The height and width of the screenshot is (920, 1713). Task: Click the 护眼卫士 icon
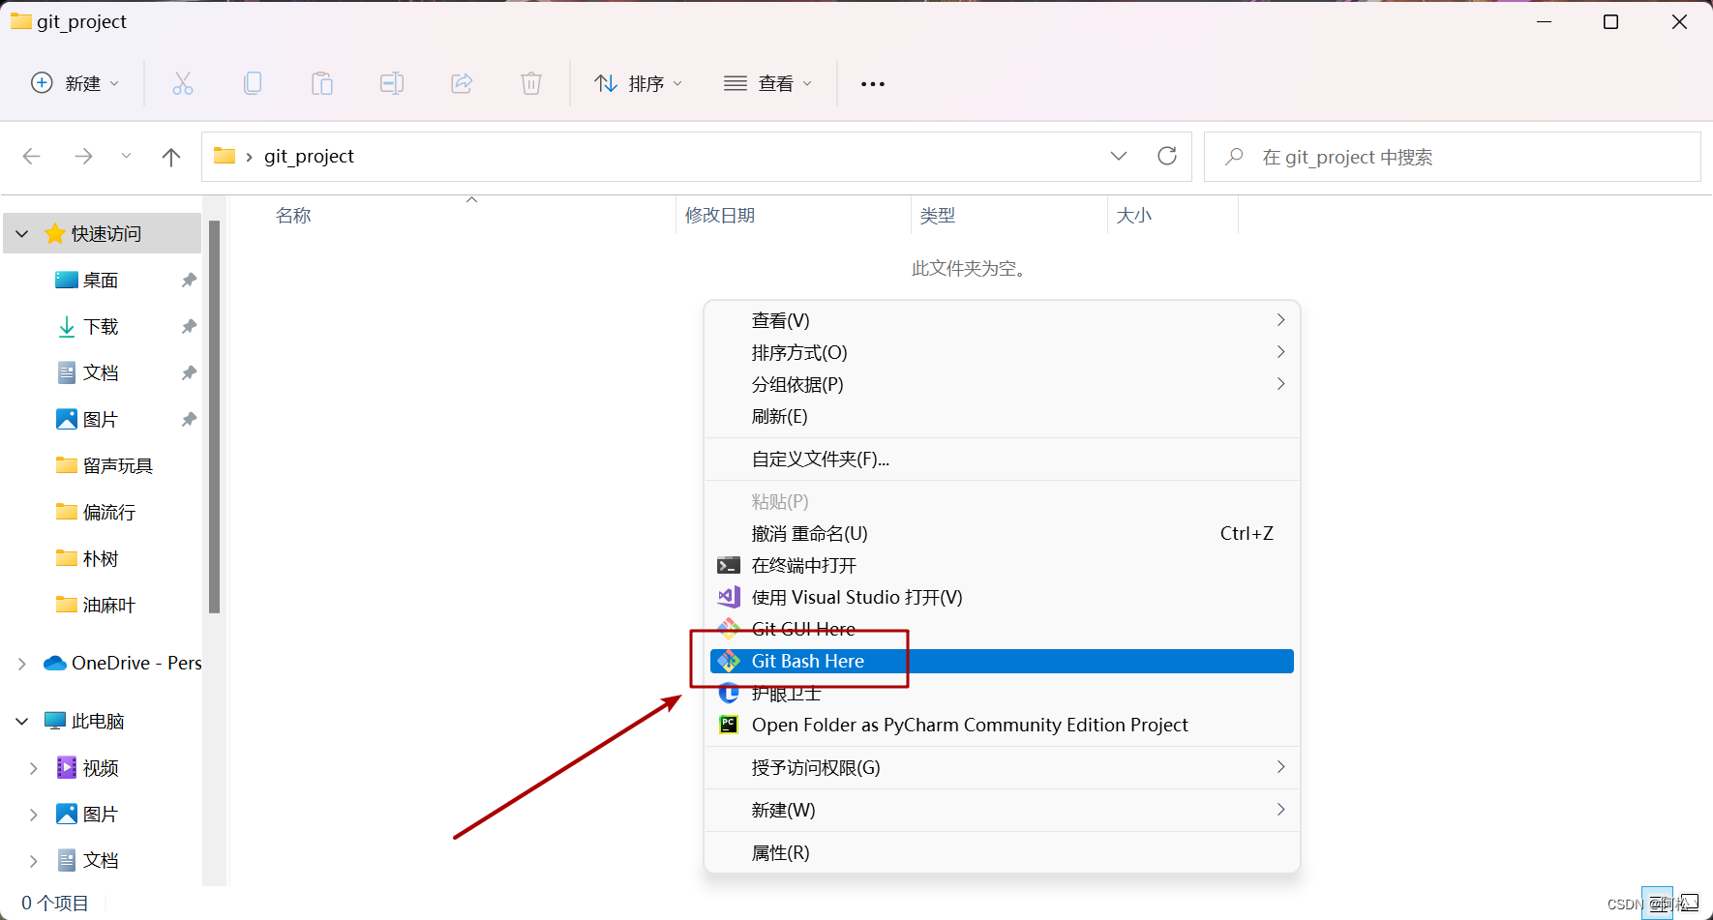[x=729, y=693]
